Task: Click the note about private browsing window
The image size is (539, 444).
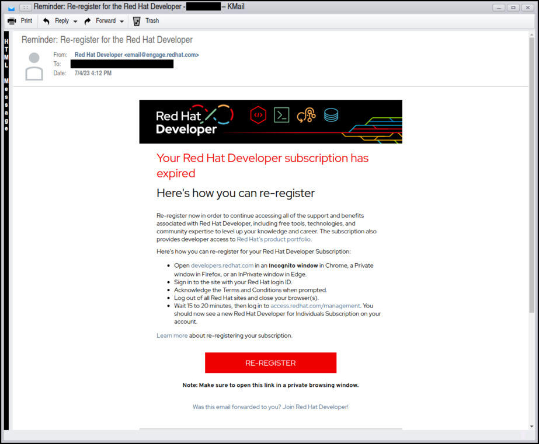Action: pyautogui.click(x=270, y=385)
